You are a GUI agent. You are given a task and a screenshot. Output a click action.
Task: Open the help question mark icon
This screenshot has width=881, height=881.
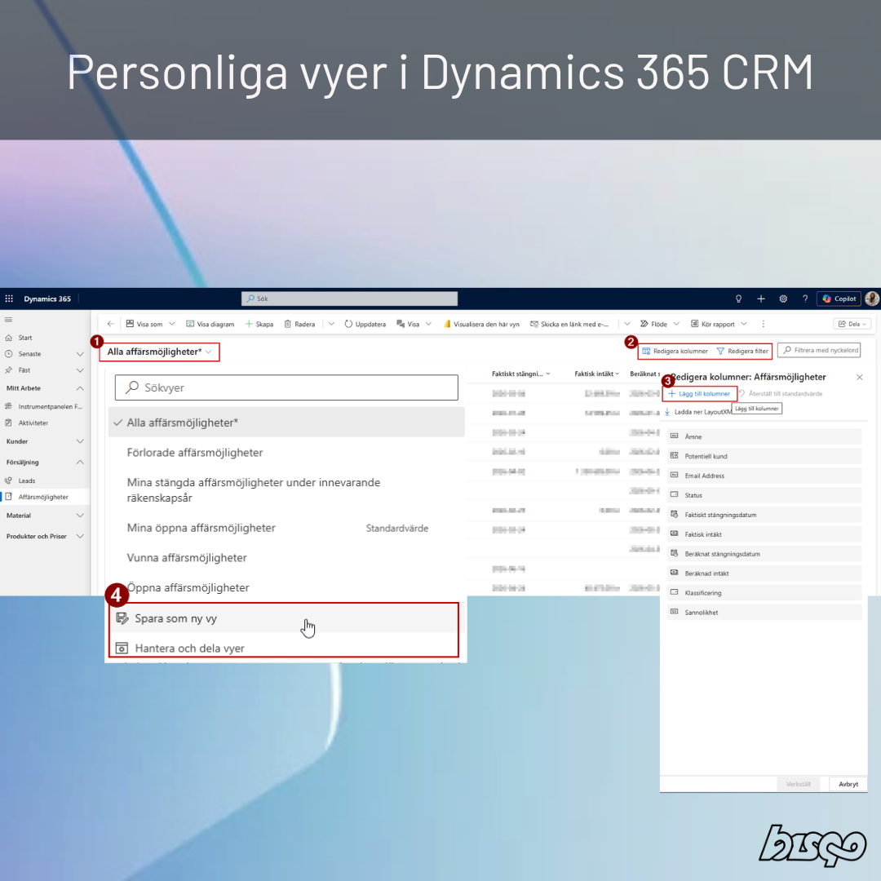[x=804, y=299]
